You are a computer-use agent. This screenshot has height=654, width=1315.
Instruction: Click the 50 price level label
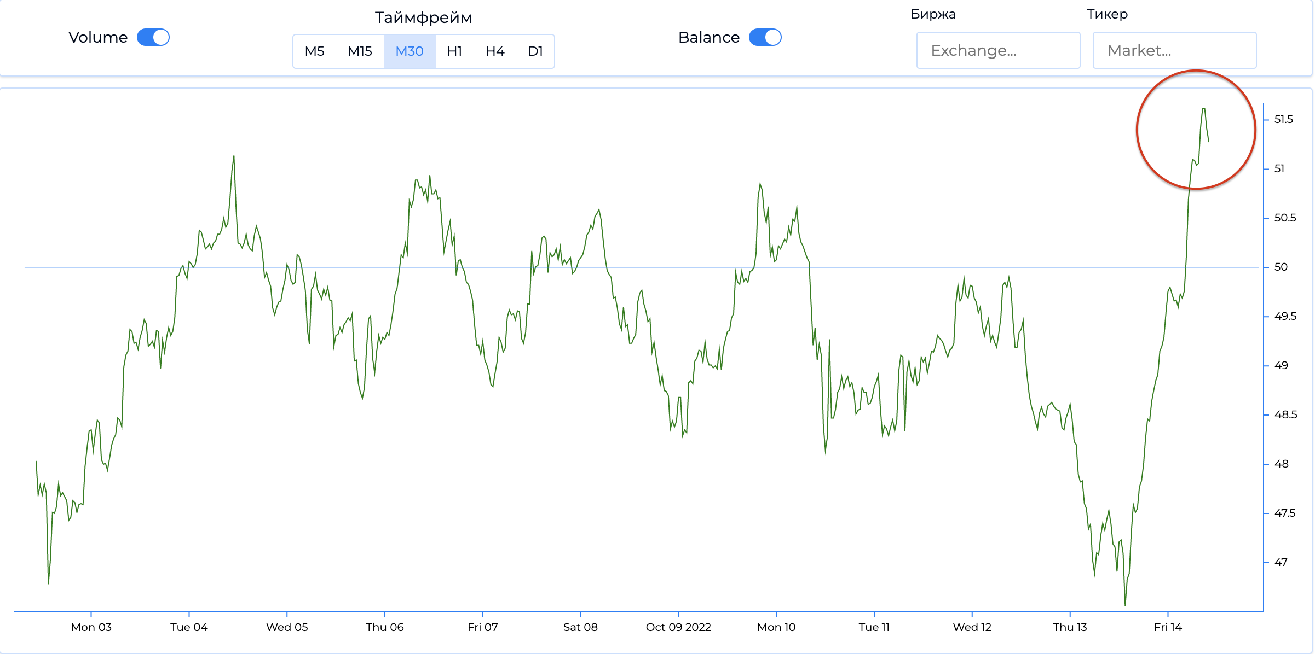pos(1281,267)
